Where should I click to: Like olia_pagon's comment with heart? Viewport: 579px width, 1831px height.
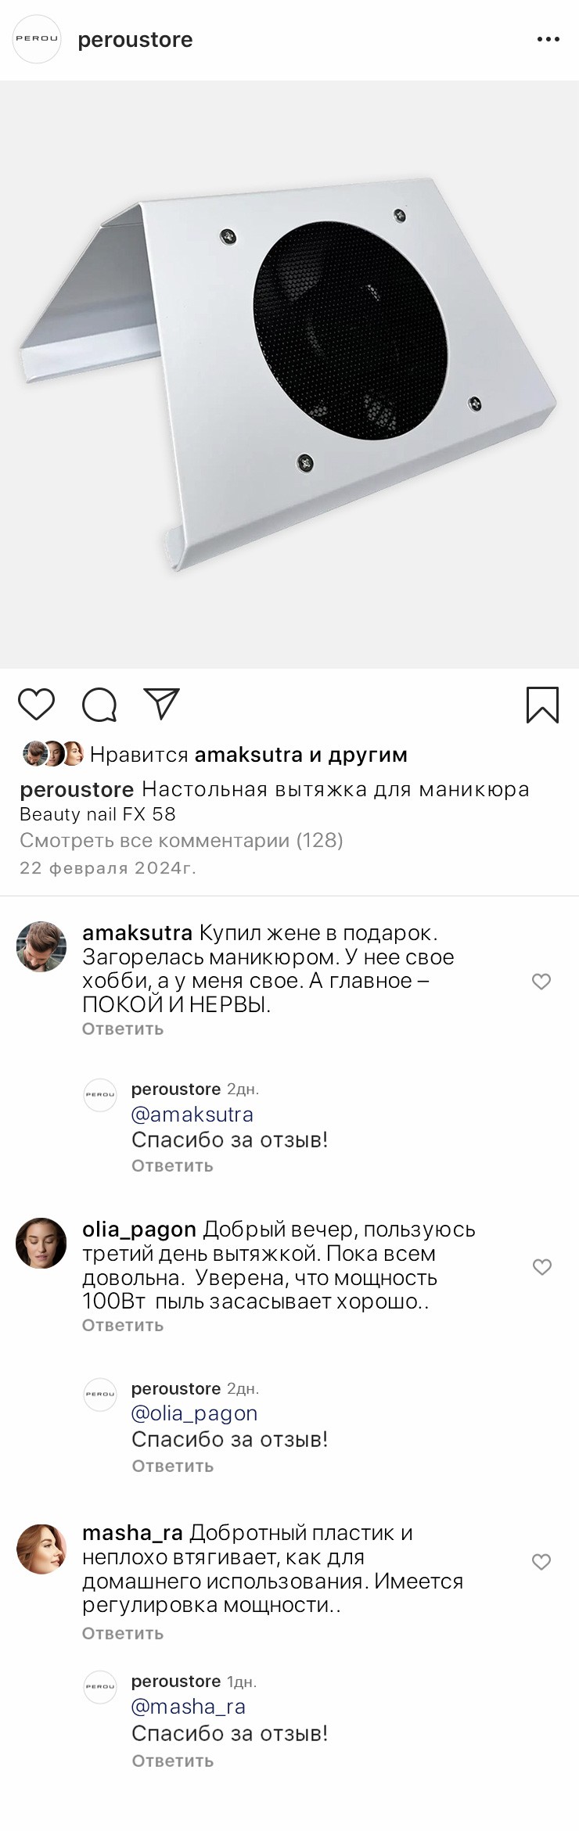tap(541, 1266)
